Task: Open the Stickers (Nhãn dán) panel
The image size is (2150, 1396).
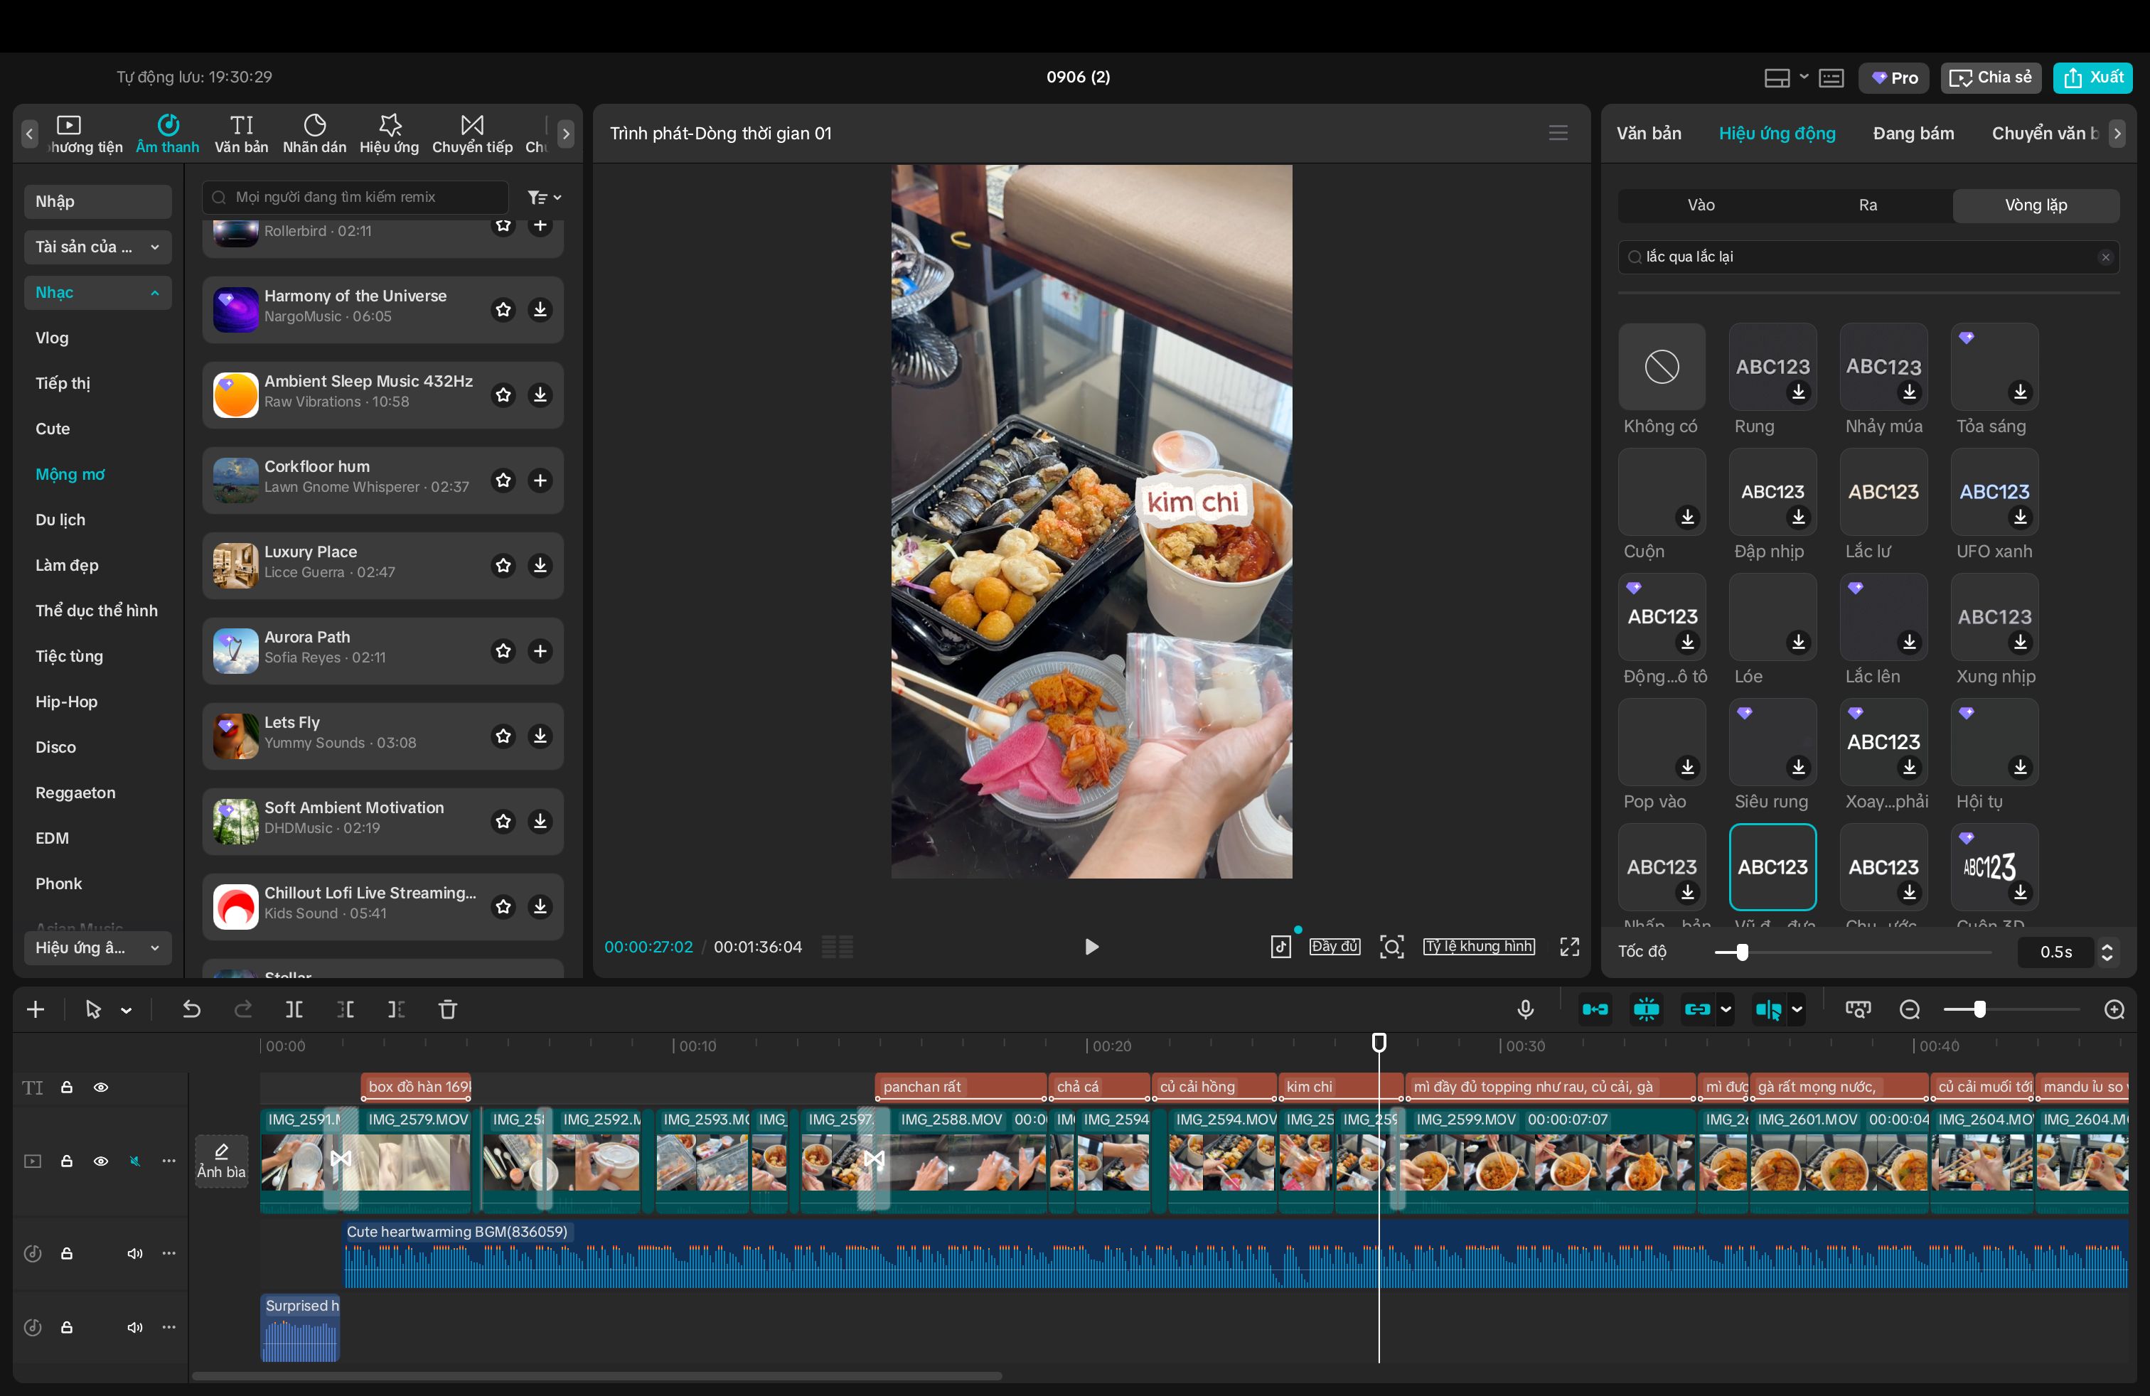Action: [x=314, y=134]
